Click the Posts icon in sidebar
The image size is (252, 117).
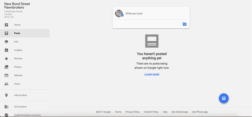6,33
